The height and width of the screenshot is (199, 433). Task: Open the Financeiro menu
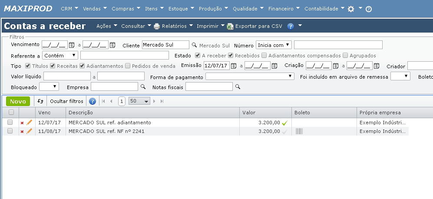pyautogui.click(x=284, y=9)
